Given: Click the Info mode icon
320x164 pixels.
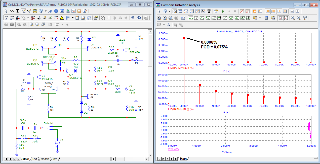Looking at the screenshot, I should [x=56, y=11].
